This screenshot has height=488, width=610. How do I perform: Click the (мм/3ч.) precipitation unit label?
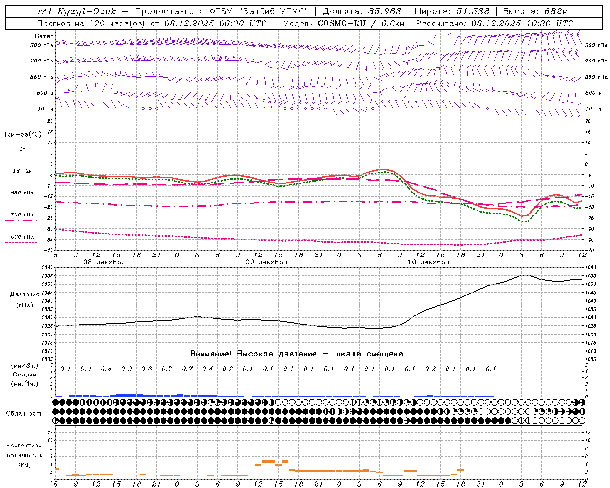pyautogui.click(x=24, y=366)
